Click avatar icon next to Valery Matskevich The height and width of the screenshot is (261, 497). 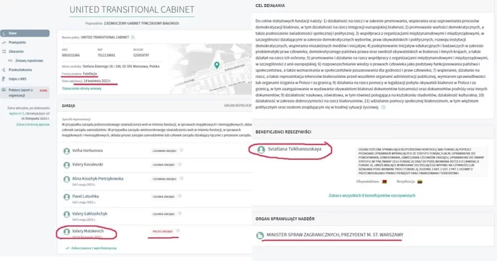(x=67, y=232)
